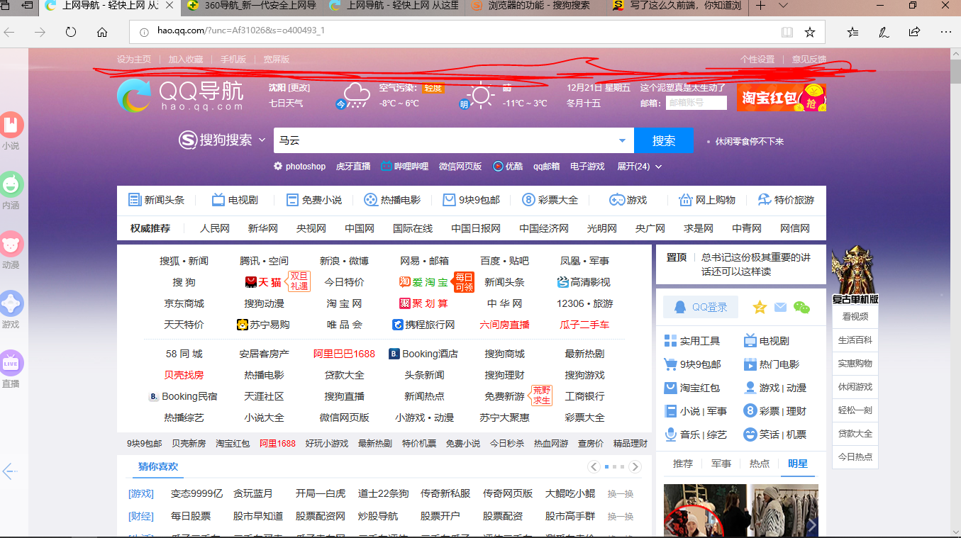Open the 免费小说 category
Screen dimensions: 961x538
pyautogui.click(x=314, y=200)
